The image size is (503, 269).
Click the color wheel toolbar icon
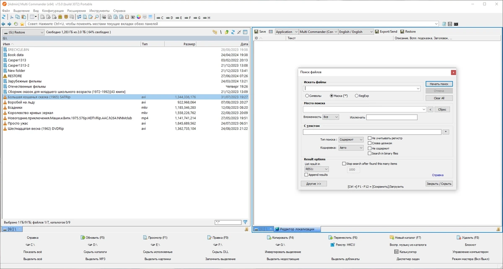click(x=138, y=17)
